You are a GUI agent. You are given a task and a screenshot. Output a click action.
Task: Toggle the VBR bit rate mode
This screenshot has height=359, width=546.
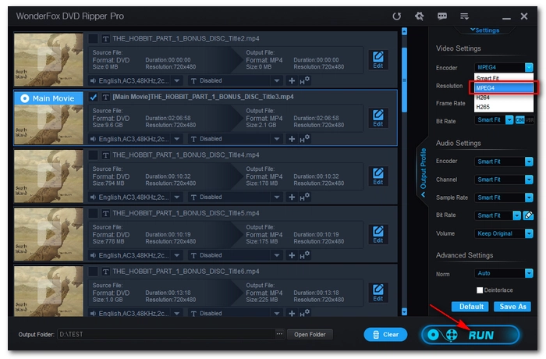pyautogui.click(x=530, y=120)
